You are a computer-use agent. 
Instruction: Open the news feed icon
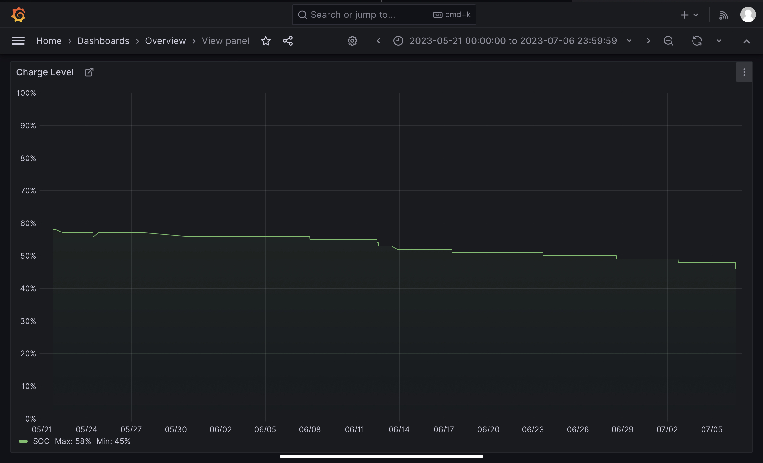click(x=724, y=15)
